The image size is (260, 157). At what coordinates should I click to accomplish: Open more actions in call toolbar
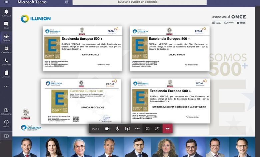tap(137, 129)
